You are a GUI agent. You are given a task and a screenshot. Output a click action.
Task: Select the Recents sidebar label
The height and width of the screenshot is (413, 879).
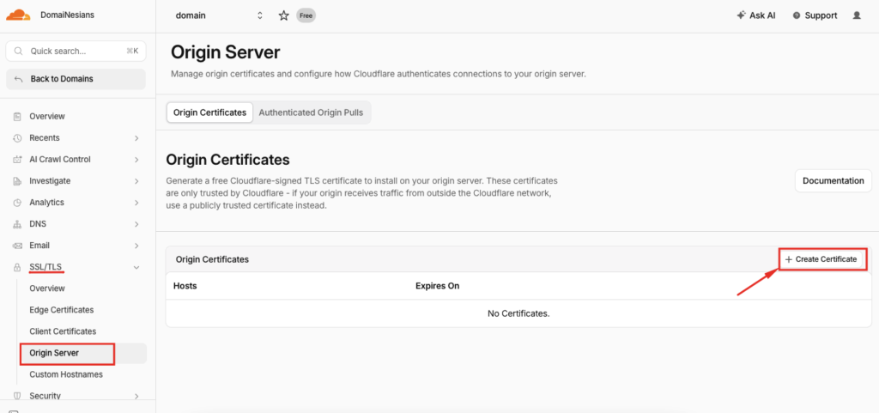click(45, 138)
